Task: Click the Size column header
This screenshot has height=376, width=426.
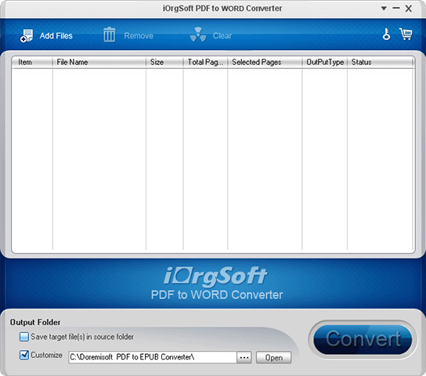Action: (x=164, y=62)
